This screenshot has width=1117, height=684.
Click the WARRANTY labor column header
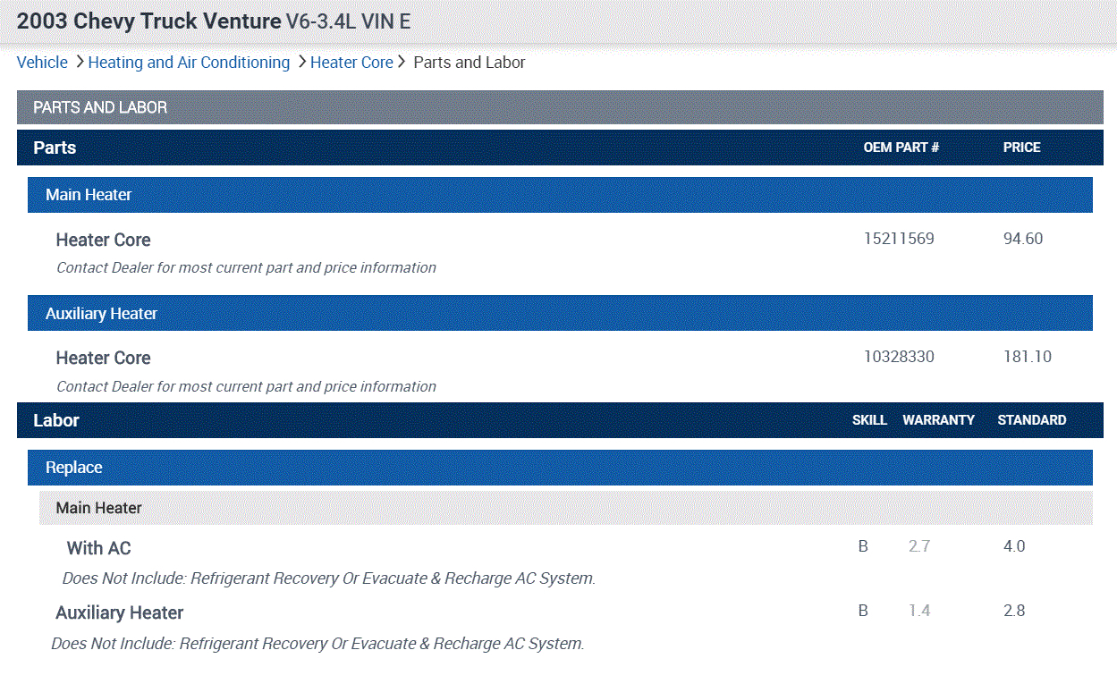click(938, 420)
